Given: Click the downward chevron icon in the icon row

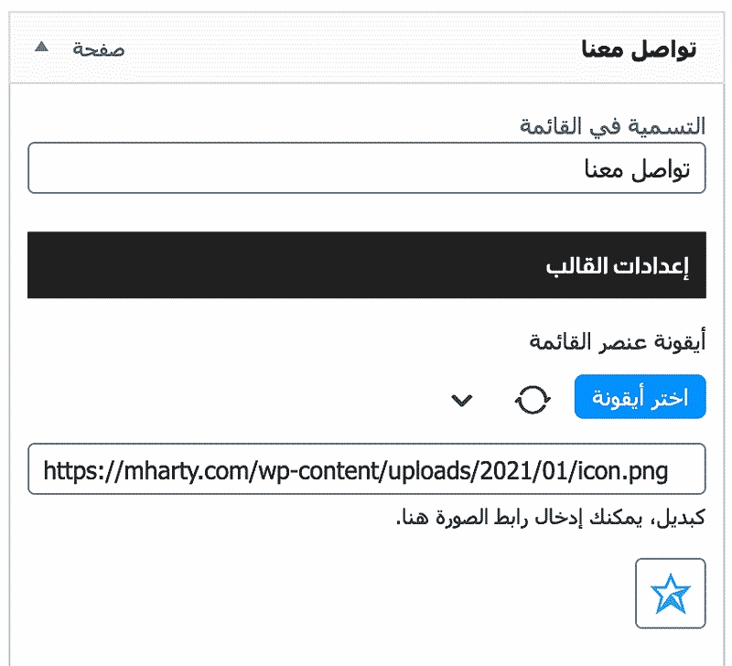Looking at the screenshot, I should coord(463,401).
